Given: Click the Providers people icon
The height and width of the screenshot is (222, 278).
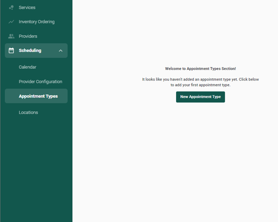Looking at the screenshot, I should pos(11,36).
